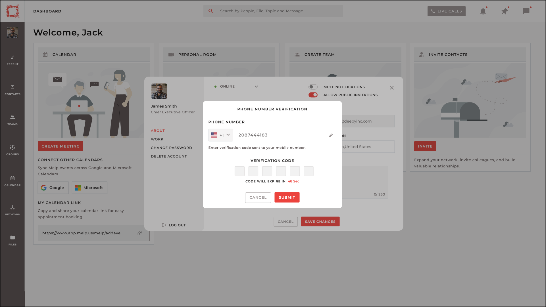Click the Live Calls button icon
Image resolution: width=546 pixels, height=307 pixels.
(433, 11)
